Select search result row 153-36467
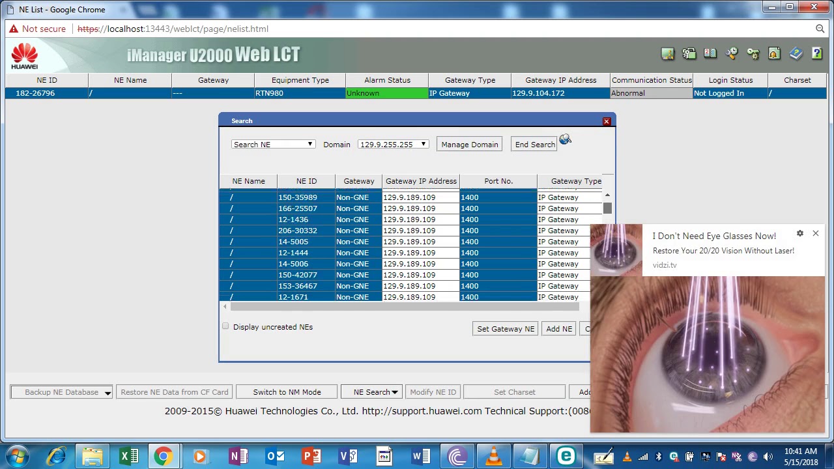This screenshot has width=834, height=469. (405, 286)
